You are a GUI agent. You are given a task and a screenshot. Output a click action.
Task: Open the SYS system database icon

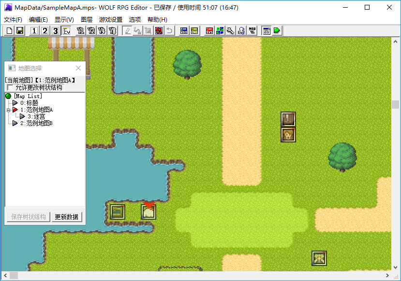(209, 31)
